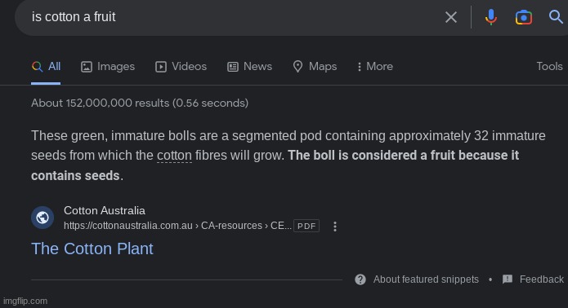Open the Tools filter options
Viewport: 568px width, 308px height.
(549, 67)
